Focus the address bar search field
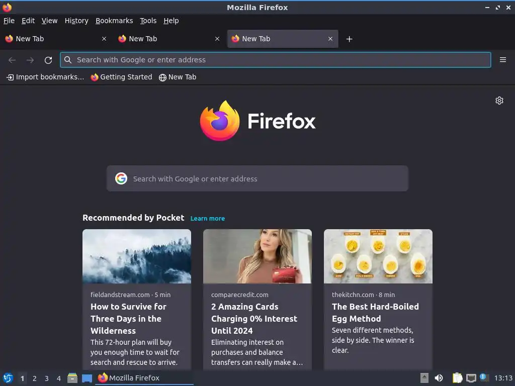515x386 pixels. pyautogui.click(x=275, y=60)
